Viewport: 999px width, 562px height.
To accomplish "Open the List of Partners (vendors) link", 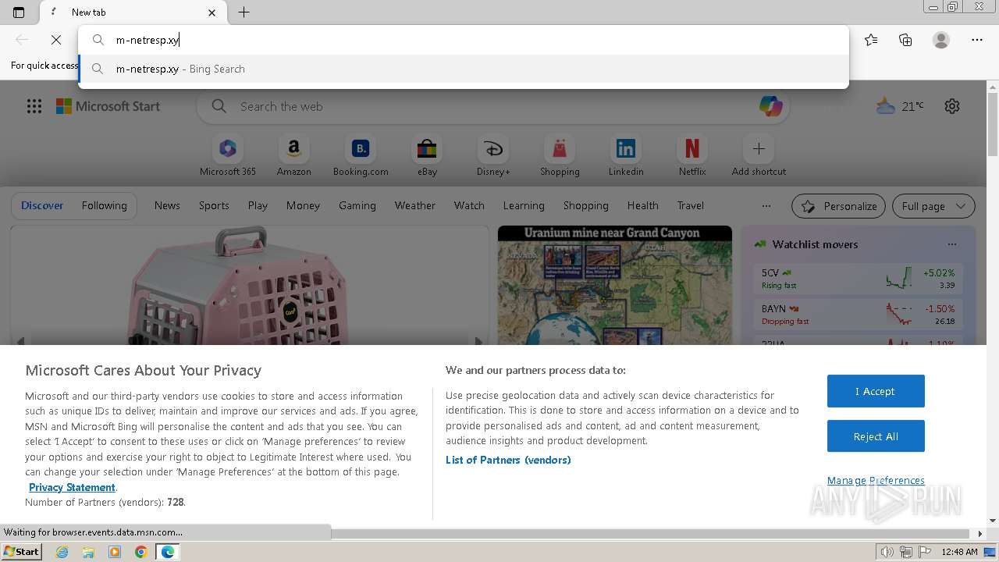I will [508, 460].
